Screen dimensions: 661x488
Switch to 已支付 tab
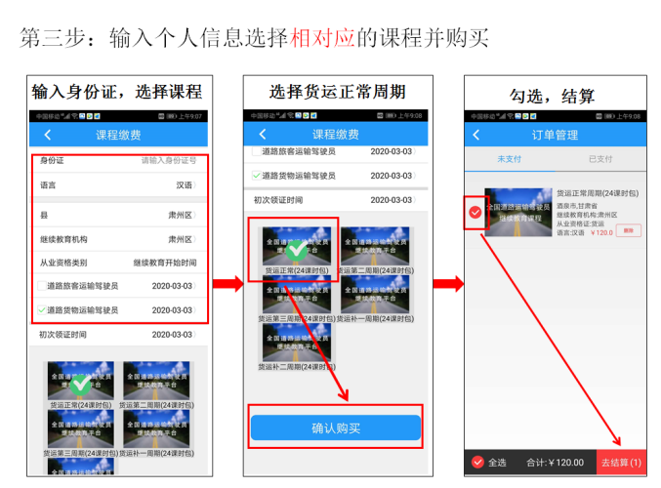tap(601, 158)
